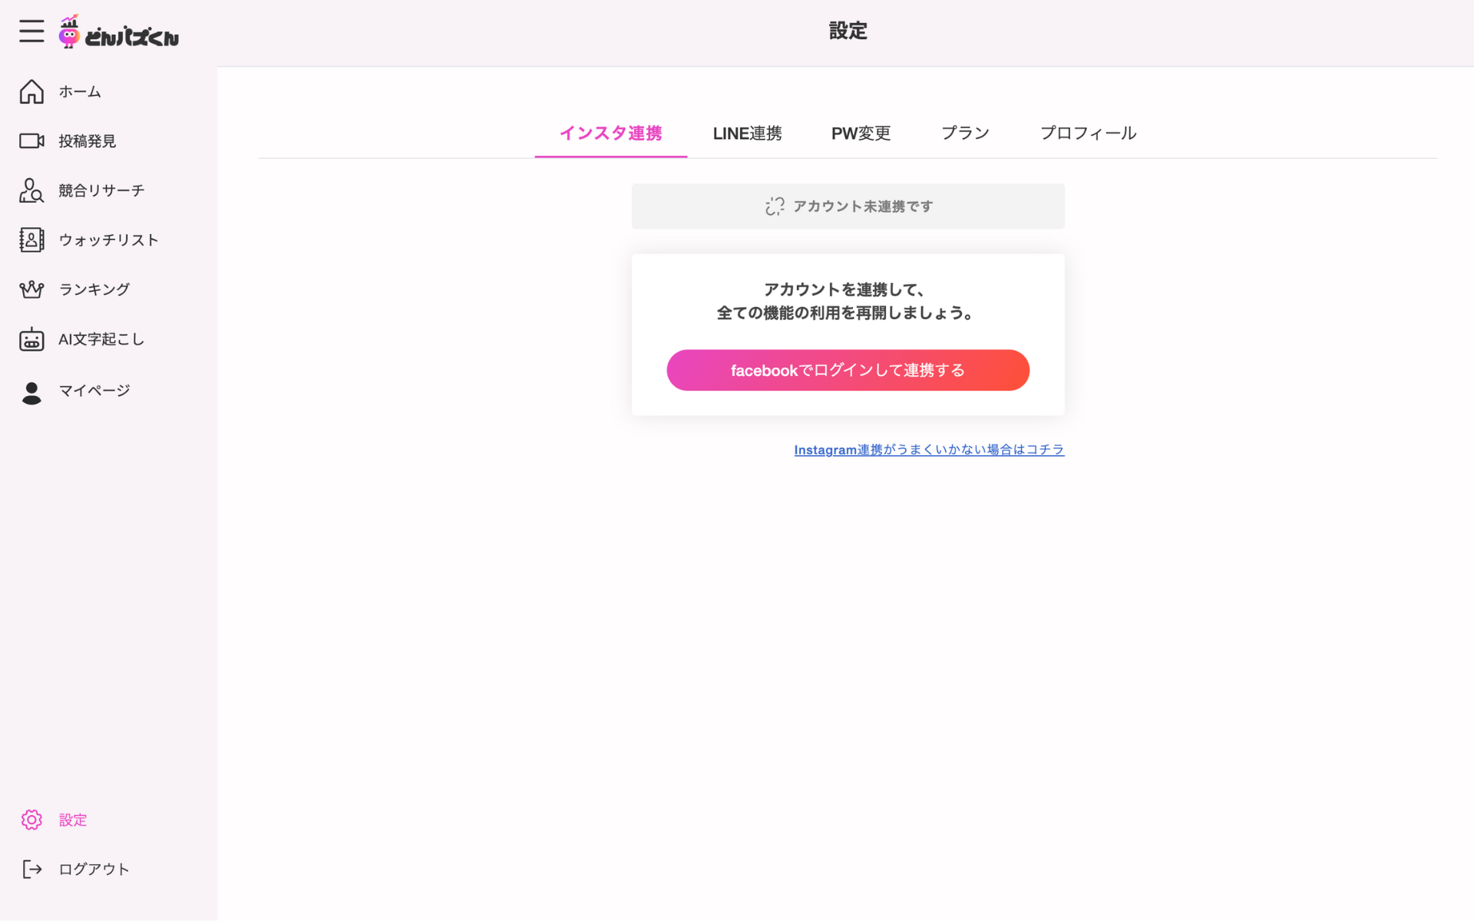Switch to the LINE連携 tab
This screenshot has height=921, width=1474.
(x=747, y=134)
